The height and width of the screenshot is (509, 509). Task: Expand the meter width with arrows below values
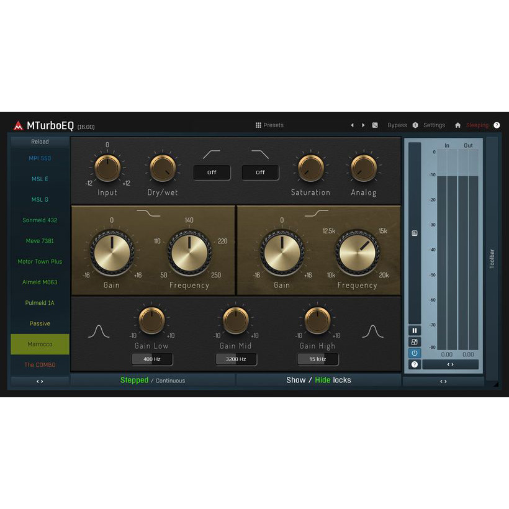pyautogui.click(x=450, y=364)
